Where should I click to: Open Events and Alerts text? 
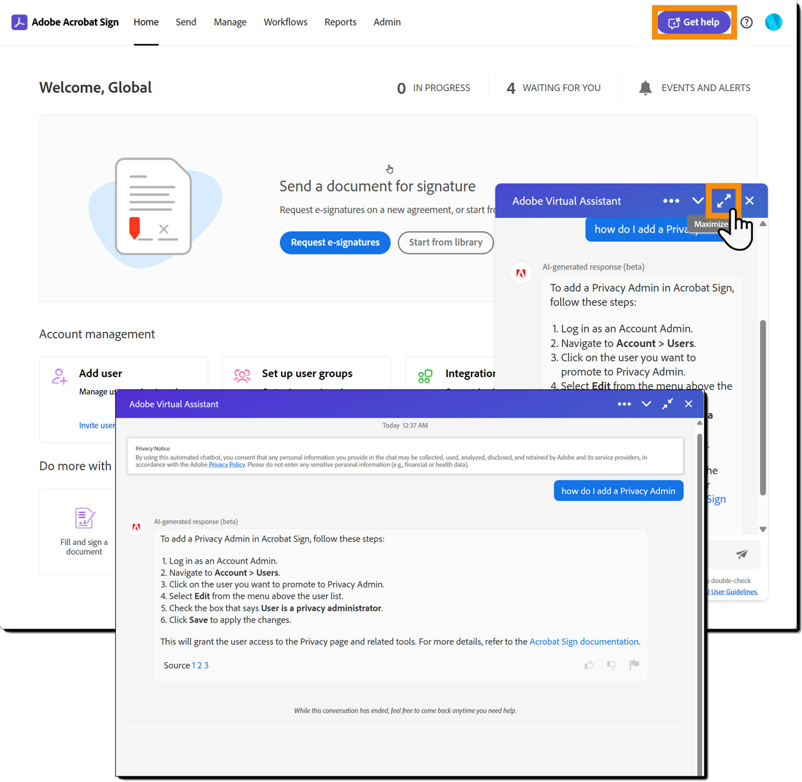click(x=706, y=88)
